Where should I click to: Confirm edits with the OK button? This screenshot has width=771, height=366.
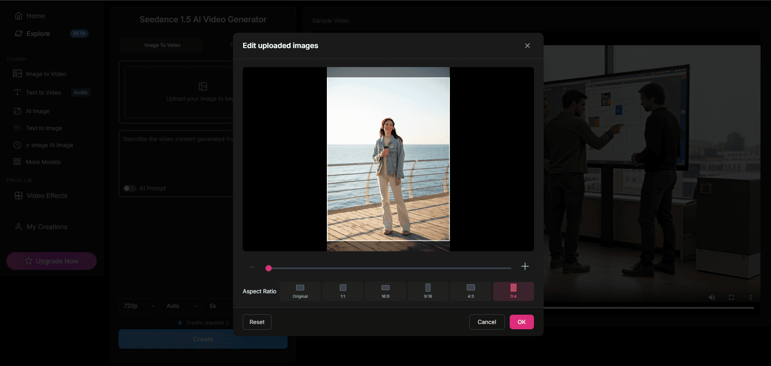(x=521, y=322)
